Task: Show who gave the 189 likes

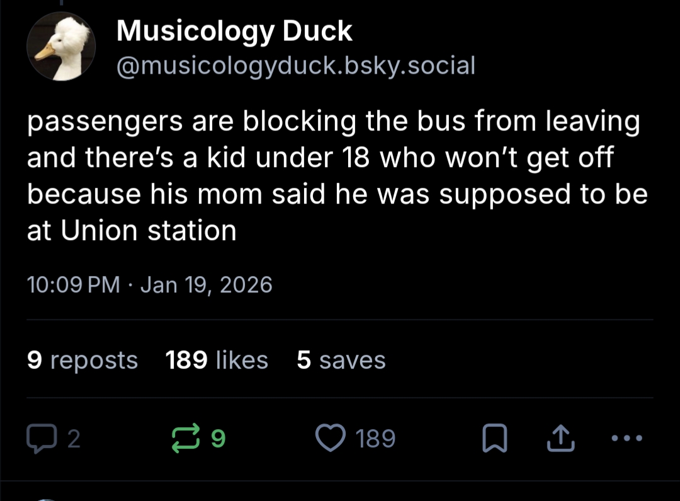Action: click(217, 360)
